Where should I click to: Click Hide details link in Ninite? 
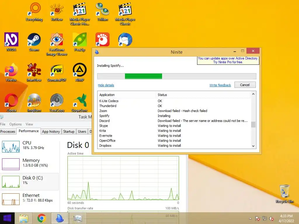point(106,85)
